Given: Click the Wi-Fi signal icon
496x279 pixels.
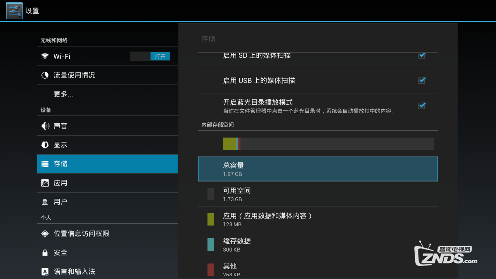Looking at the screenshot, I should point(45,56).
